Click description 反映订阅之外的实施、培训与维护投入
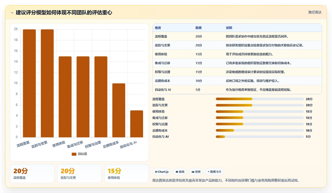The image size is (332, 193). pyautogui.click(x=253, y=81)
